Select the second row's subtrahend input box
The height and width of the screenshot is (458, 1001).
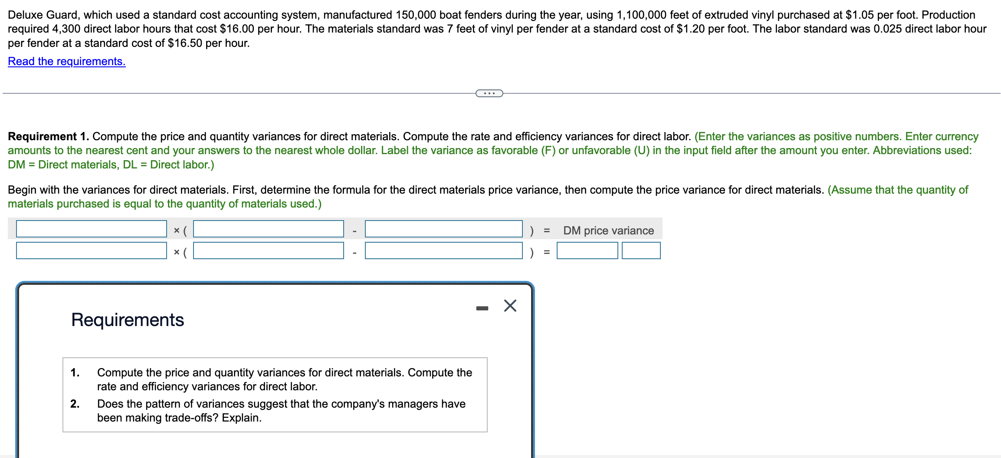[444, 251]
